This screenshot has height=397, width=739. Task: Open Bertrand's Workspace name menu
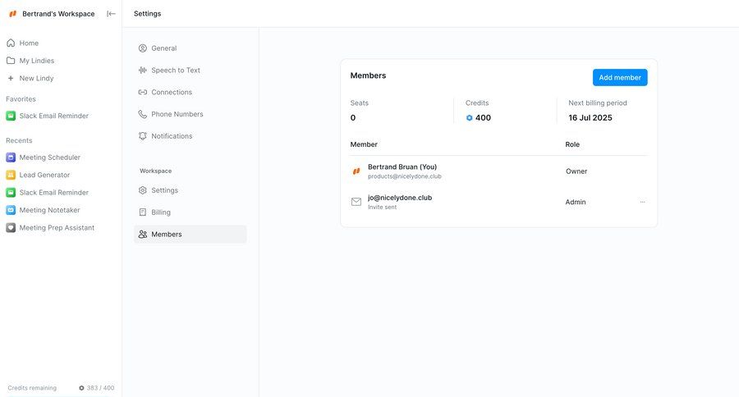click(x=58, y=14)
